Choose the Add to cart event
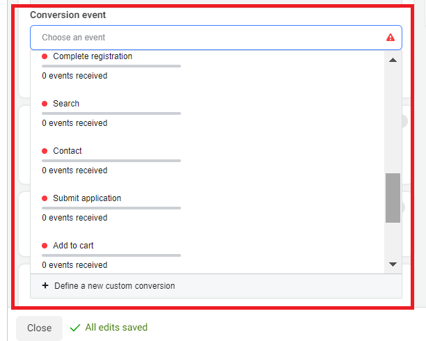The image size is (426, 341). pyautogui.click(x=73, y=246)
